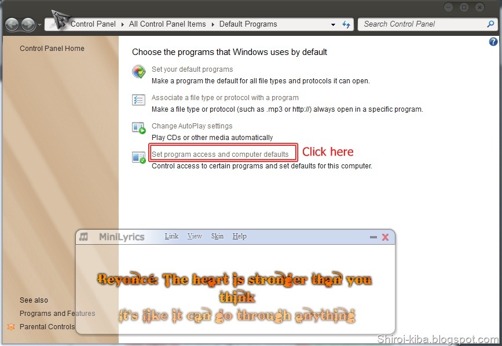502x346 pixels.
Task: Select All Control Panel Items breadcrumb
Action: click(x=167, y=24)
